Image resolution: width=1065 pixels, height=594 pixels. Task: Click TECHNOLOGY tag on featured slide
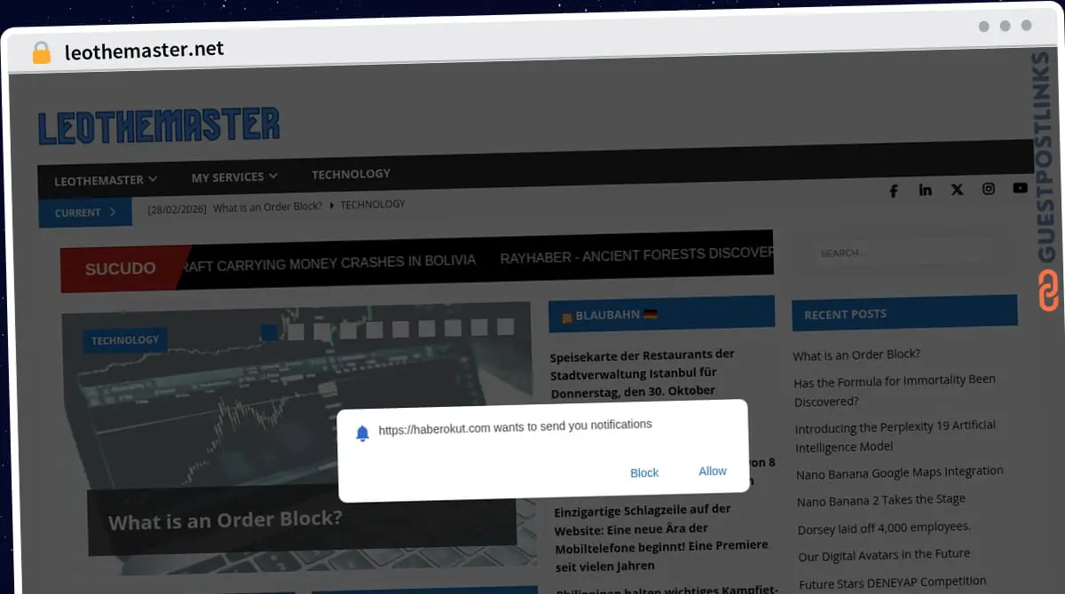[x=125, y=340]
